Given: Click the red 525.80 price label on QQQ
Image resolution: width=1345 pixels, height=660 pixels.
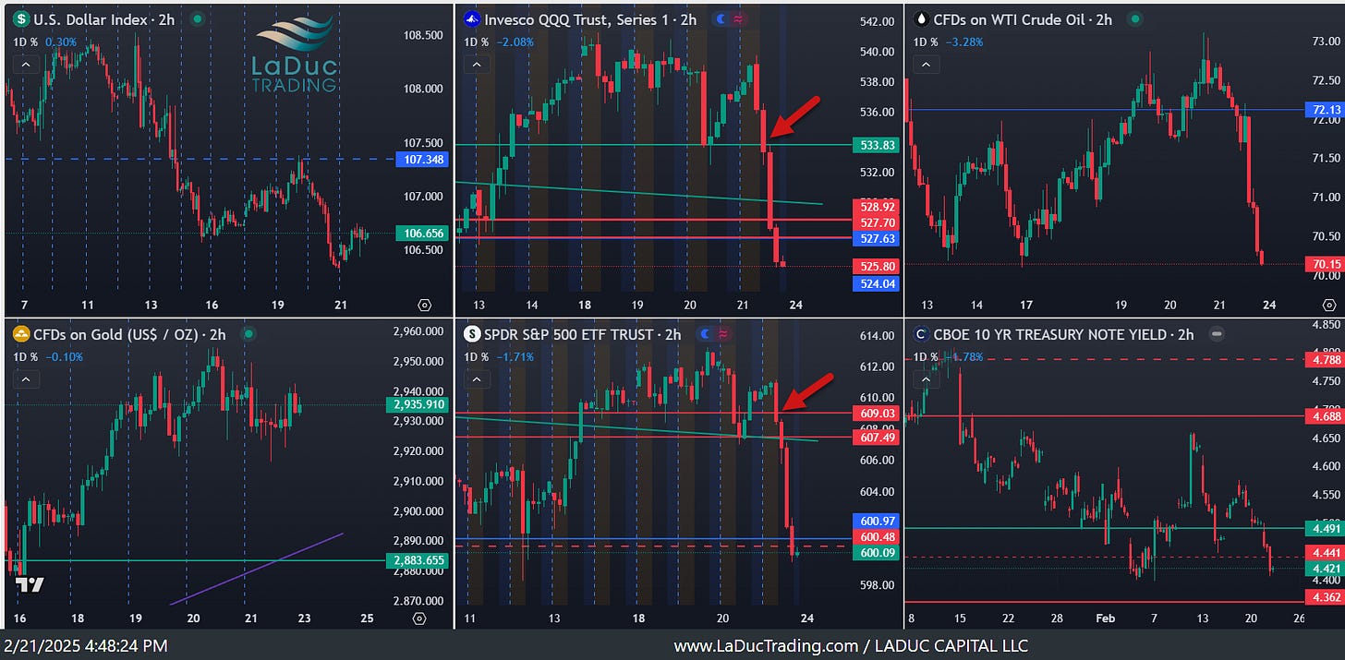Looking at the screenshot, I should tap(875, 266).
